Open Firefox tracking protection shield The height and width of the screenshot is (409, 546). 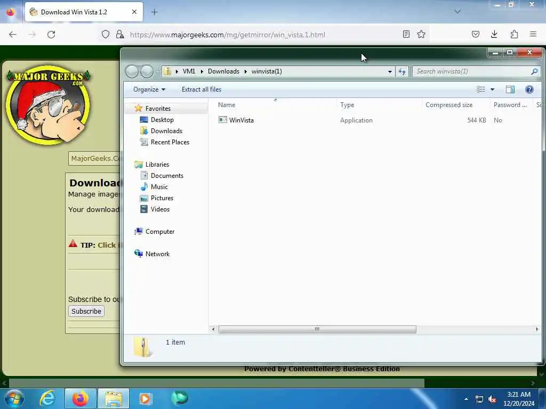click(106, 34)
